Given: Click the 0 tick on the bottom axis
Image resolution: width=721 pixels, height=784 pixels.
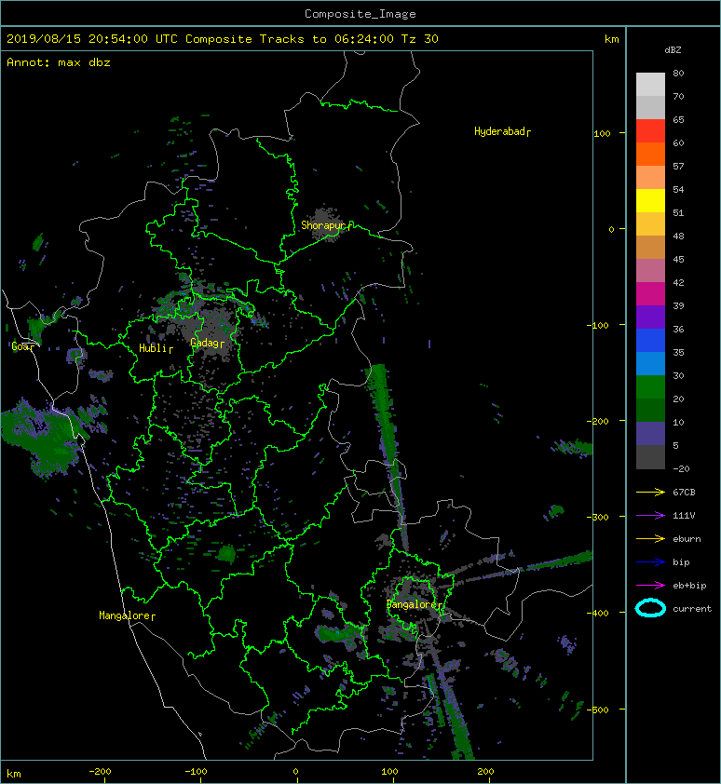Looking at the screenshot, I should click(x=295, y=772).
